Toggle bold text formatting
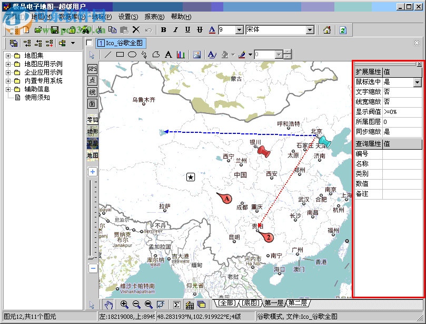 pos(163,30)
